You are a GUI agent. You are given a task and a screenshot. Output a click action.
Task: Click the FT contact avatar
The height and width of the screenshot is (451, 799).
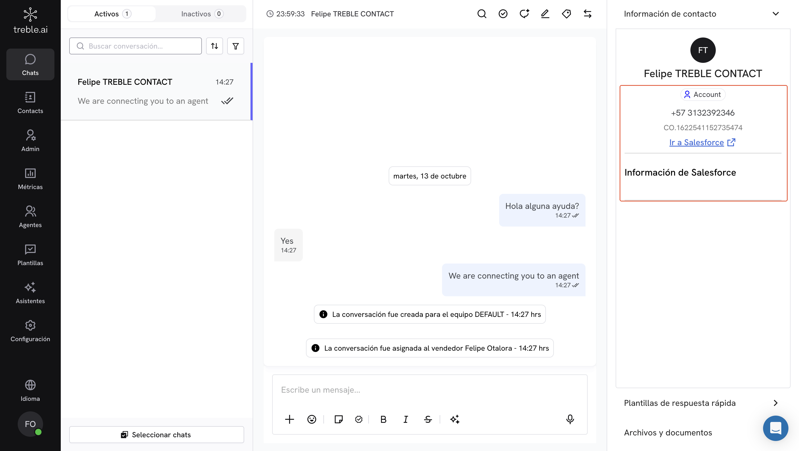(x=703, y=50)
